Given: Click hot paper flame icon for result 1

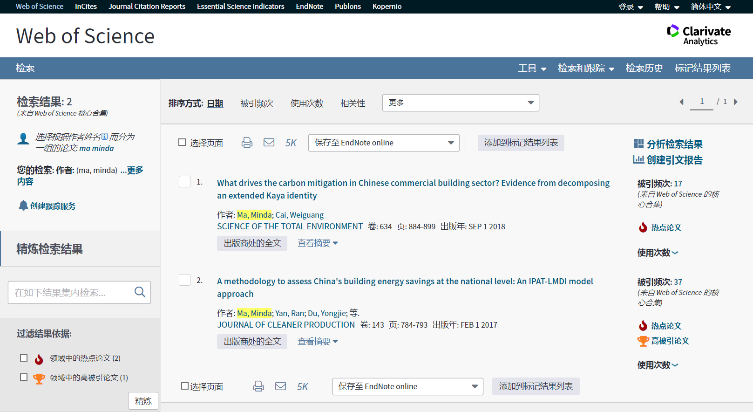Looking at the screenshot, I should pos(643,227).
